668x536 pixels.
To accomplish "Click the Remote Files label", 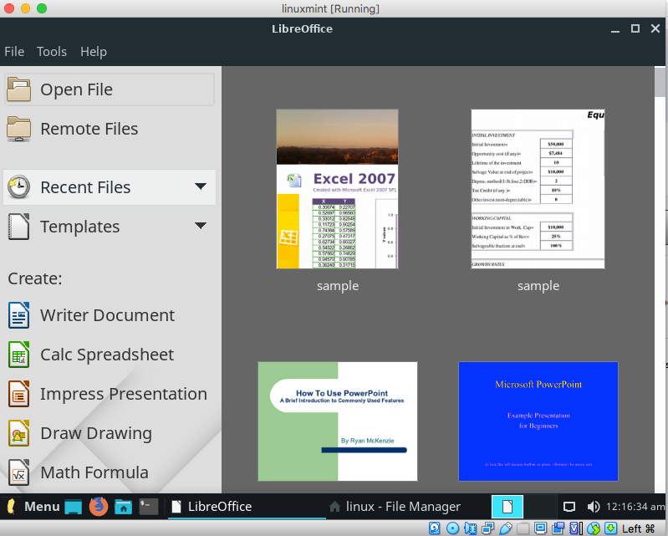I will (89, 129).
